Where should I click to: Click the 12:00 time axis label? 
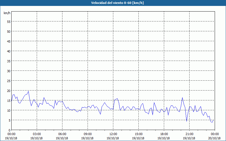113,134
